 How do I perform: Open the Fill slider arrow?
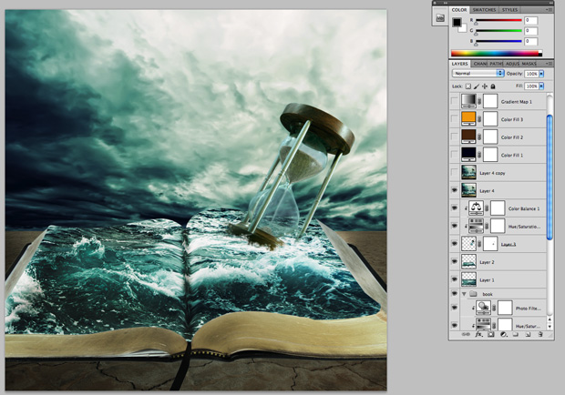tap(541, 86)
